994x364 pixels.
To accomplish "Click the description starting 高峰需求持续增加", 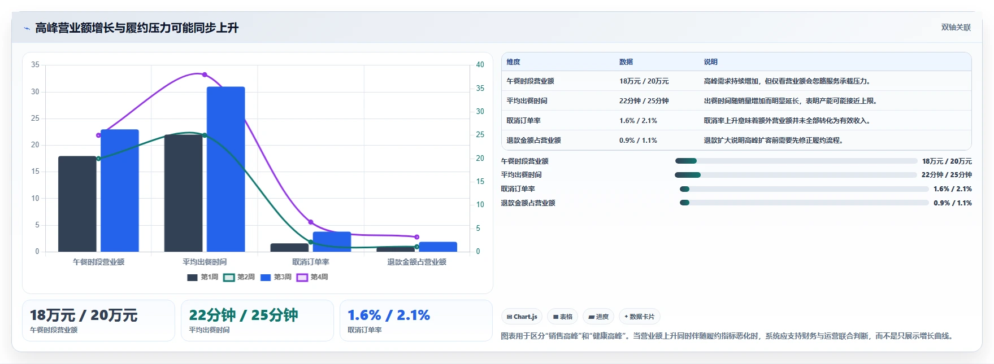I will 788,81.
